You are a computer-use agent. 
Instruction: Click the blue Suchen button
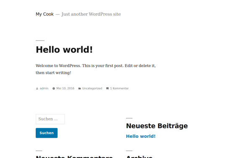tap(47, 133)
